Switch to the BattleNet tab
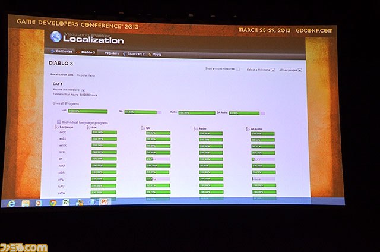The height and width of the screenshot is (252, 380). pyautogui.click(x=62, y=51)
